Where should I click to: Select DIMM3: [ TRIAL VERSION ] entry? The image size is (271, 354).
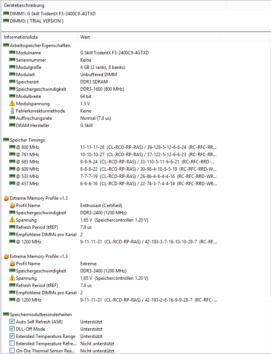click(x=33, y=21)
